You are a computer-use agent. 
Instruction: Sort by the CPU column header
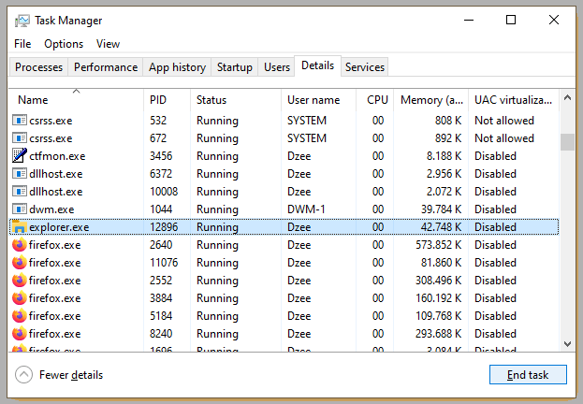[374, 100]
